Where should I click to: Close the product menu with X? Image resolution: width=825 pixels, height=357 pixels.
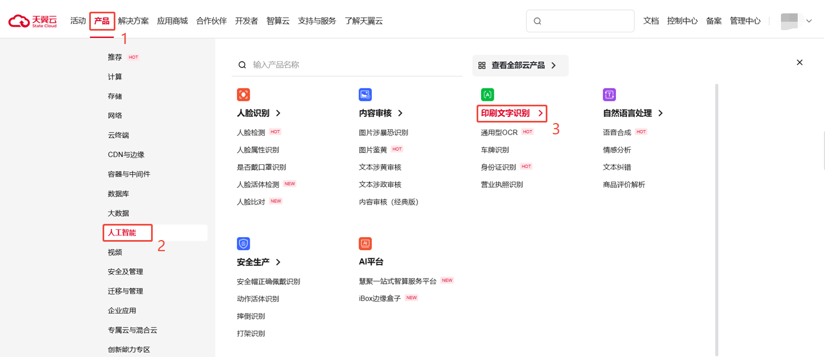(x=799, y=62)
